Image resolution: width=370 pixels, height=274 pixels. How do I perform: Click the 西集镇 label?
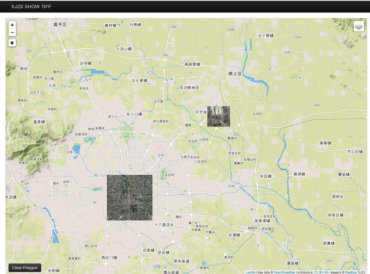pyautogui.click(x=329, y=243)
